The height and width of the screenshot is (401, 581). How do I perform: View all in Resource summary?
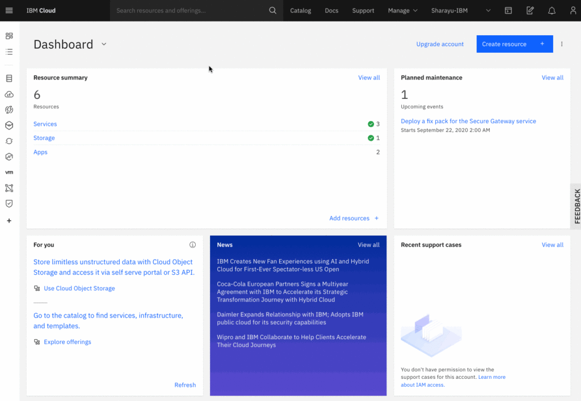coord(369,77)
